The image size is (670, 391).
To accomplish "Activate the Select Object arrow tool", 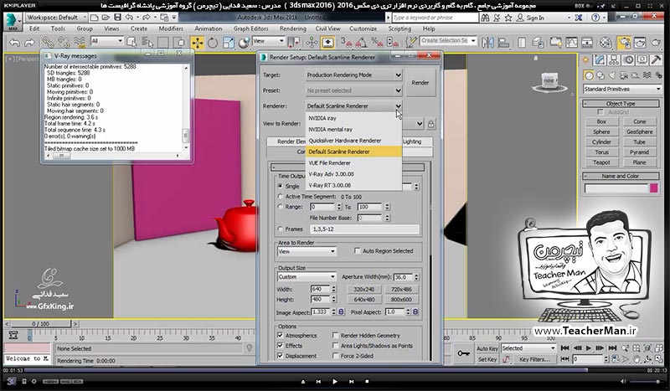I will 131,43.
